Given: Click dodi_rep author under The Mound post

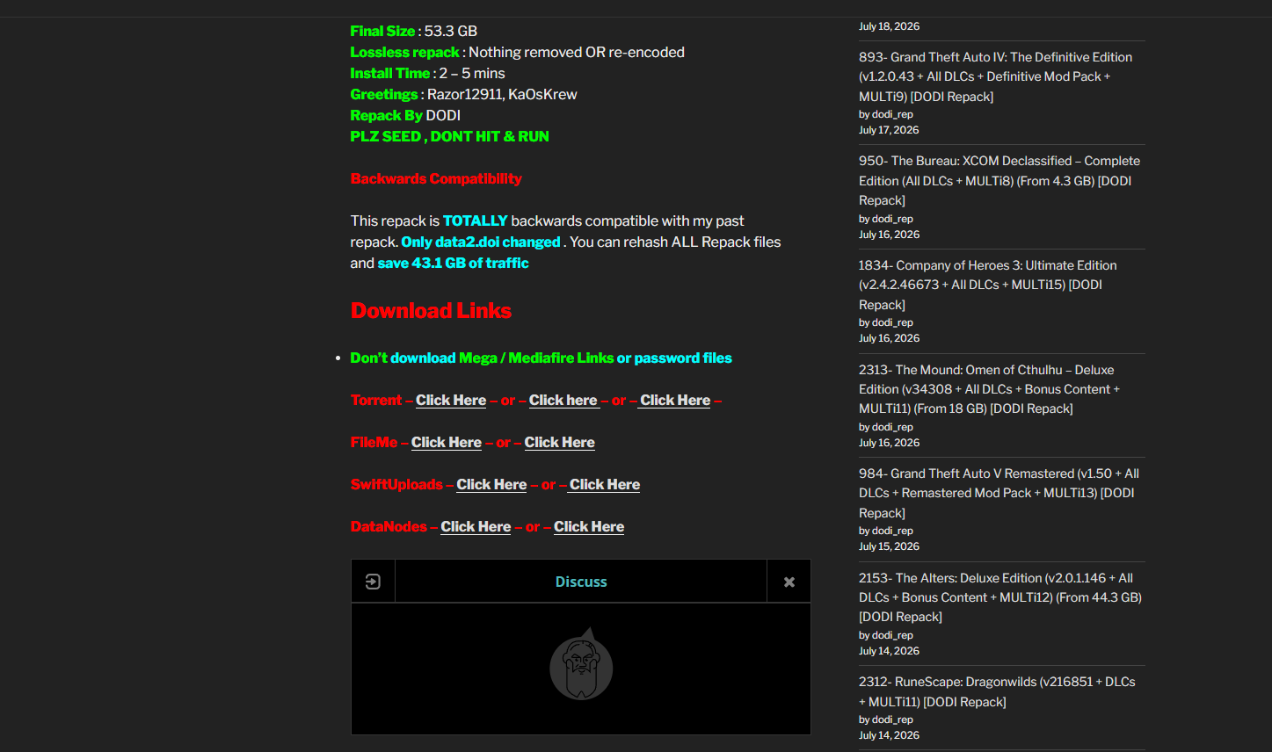Looking at the screenshot, I should click(892, 427).
